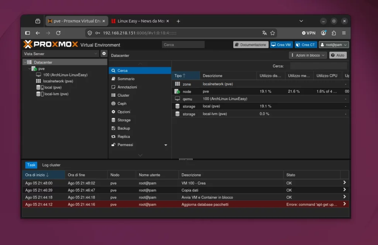378x245 pixels.
Task: Click the down chevron under the Permessi item
Action: 140,155
